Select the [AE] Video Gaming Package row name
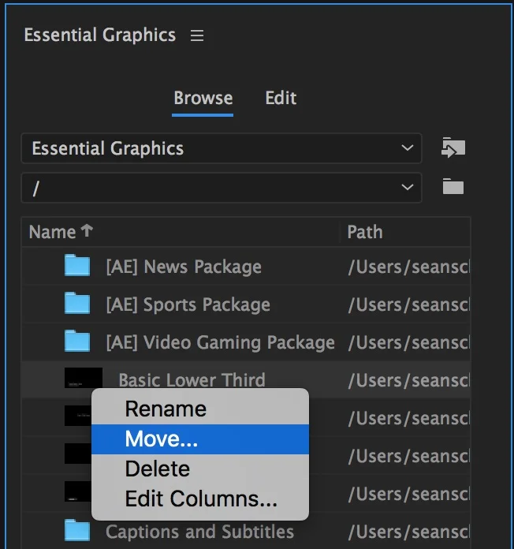 (x=220, y=342)
